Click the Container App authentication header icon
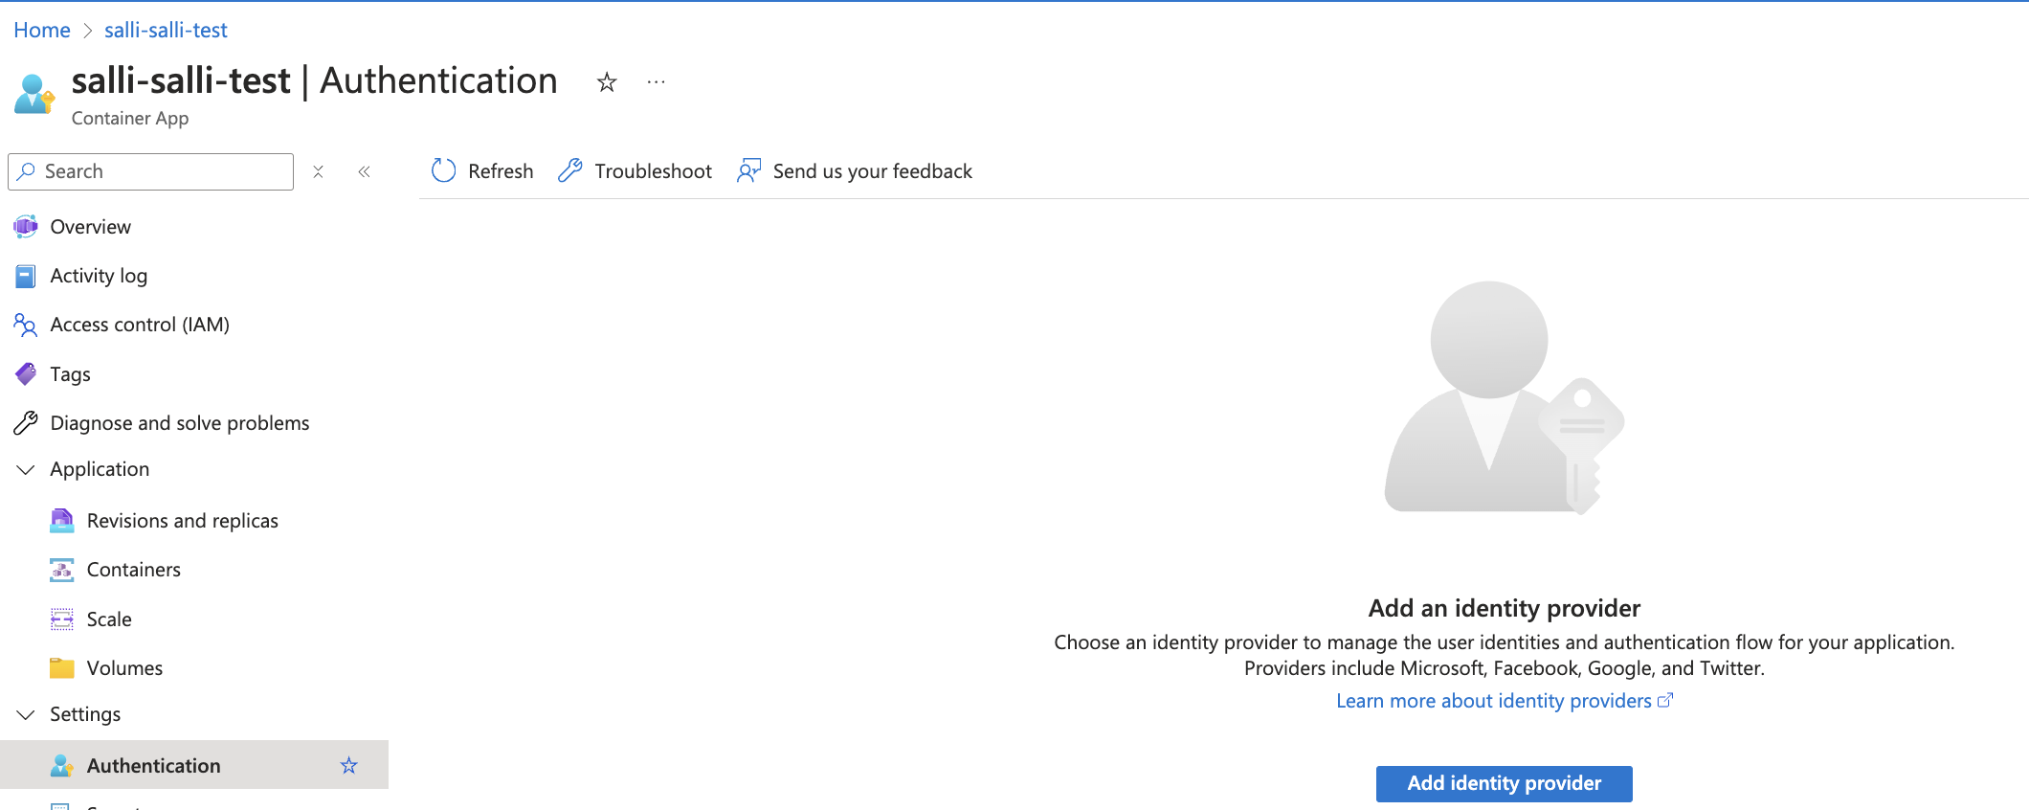This screenshot has width=2029, height=810. 34,94
